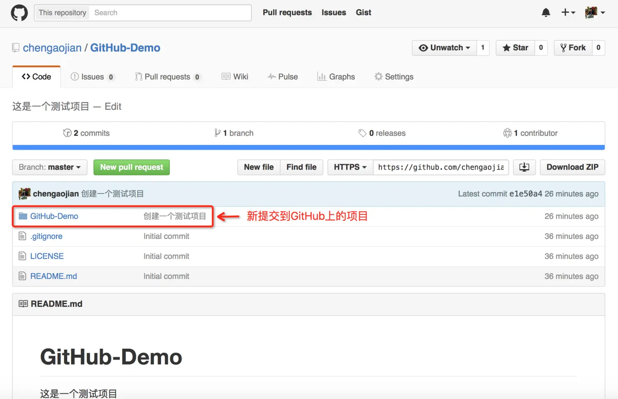Screen dimensions: 618x399
Task: Open GitHub-Demo repository title link
Action: coord(125,48)
